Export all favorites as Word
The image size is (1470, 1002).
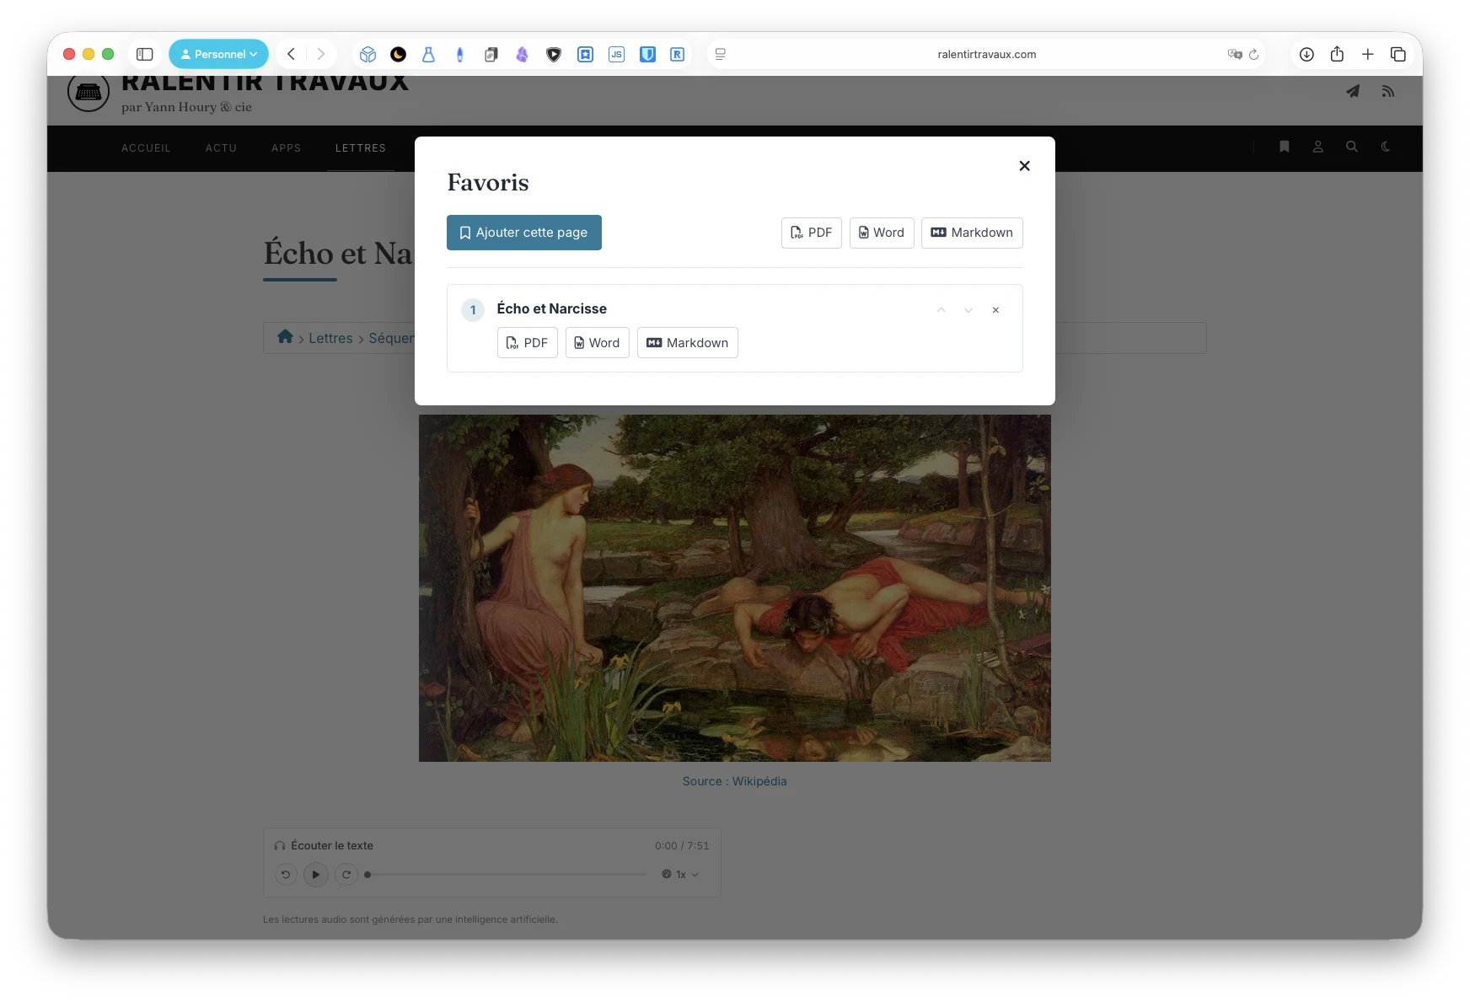882,233
